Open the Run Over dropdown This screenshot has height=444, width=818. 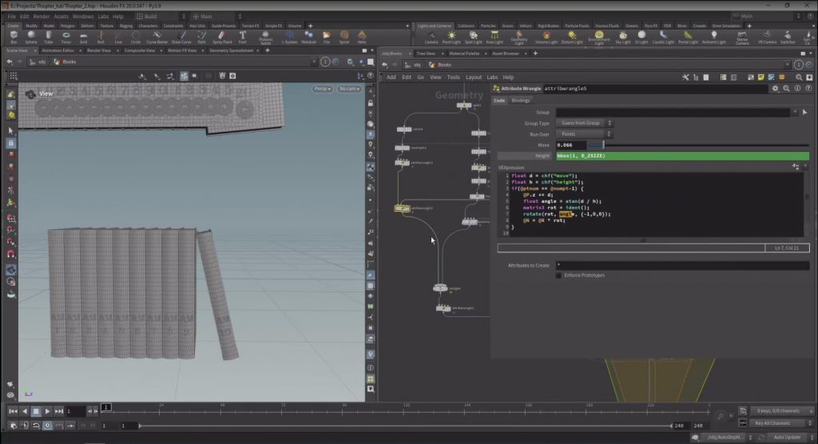click(x=584, y=134)
